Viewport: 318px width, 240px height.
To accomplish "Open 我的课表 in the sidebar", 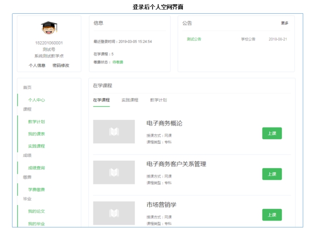I will (x=36, y=134).
